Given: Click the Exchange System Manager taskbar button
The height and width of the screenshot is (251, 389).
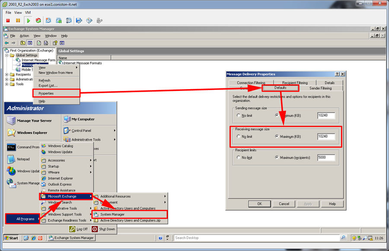Looking at the screenshot, I should (71, 238).
